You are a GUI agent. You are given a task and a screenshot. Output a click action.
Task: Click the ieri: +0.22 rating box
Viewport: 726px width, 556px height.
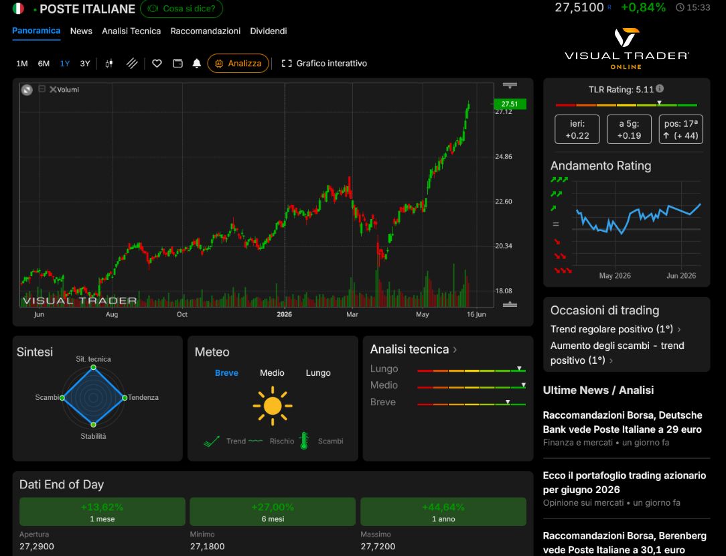pos(577,129)
